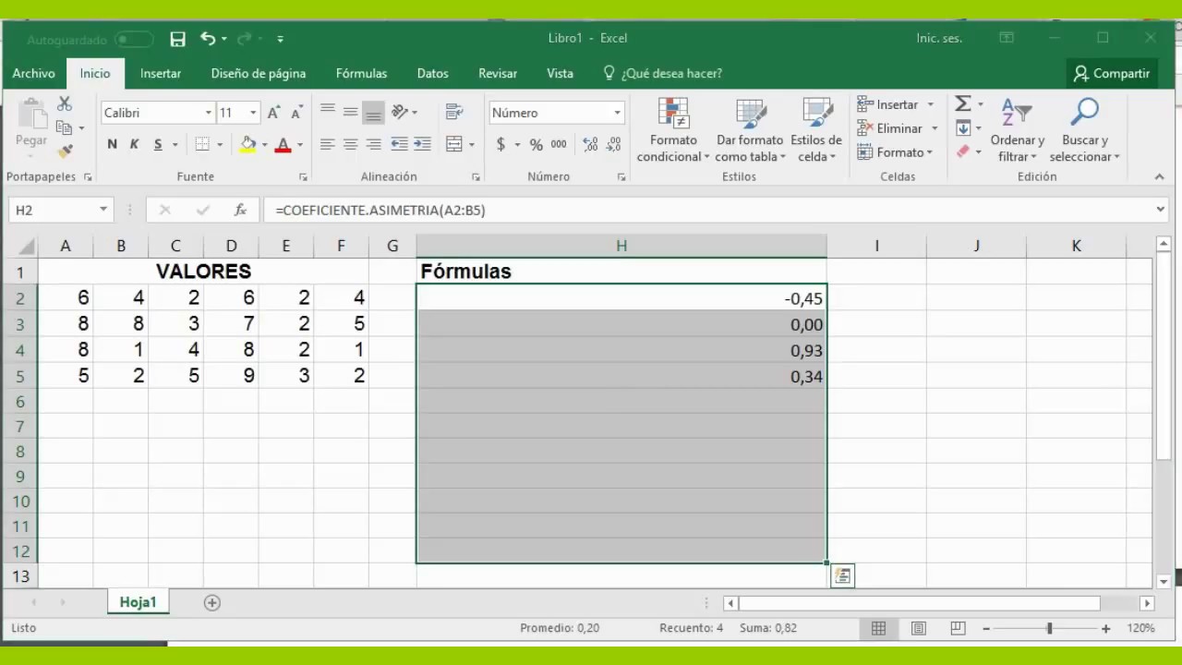Toggle bold formatting N
The width and height of the screenshot is (1182, 665).
(112, 144)
